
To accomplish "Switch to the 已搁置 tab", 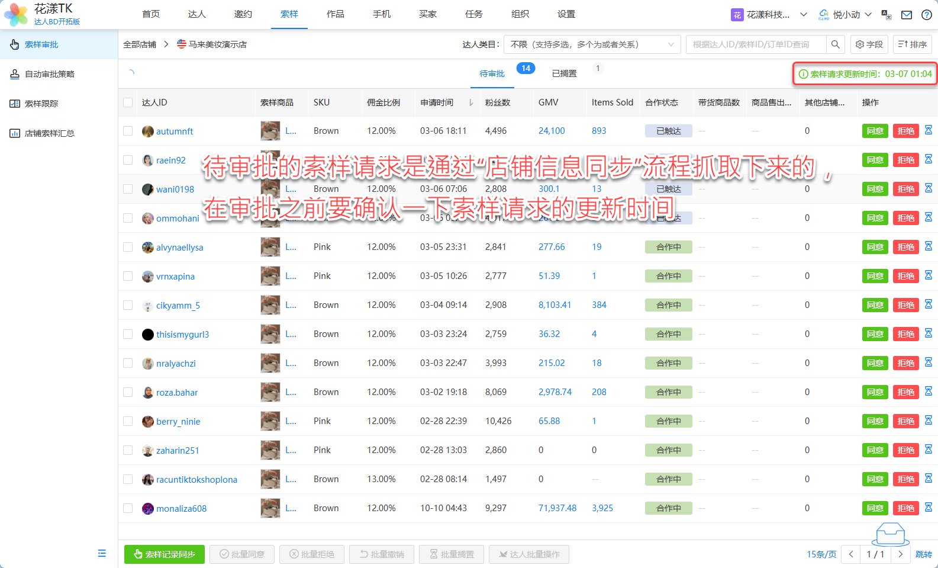I will [564, 73].
